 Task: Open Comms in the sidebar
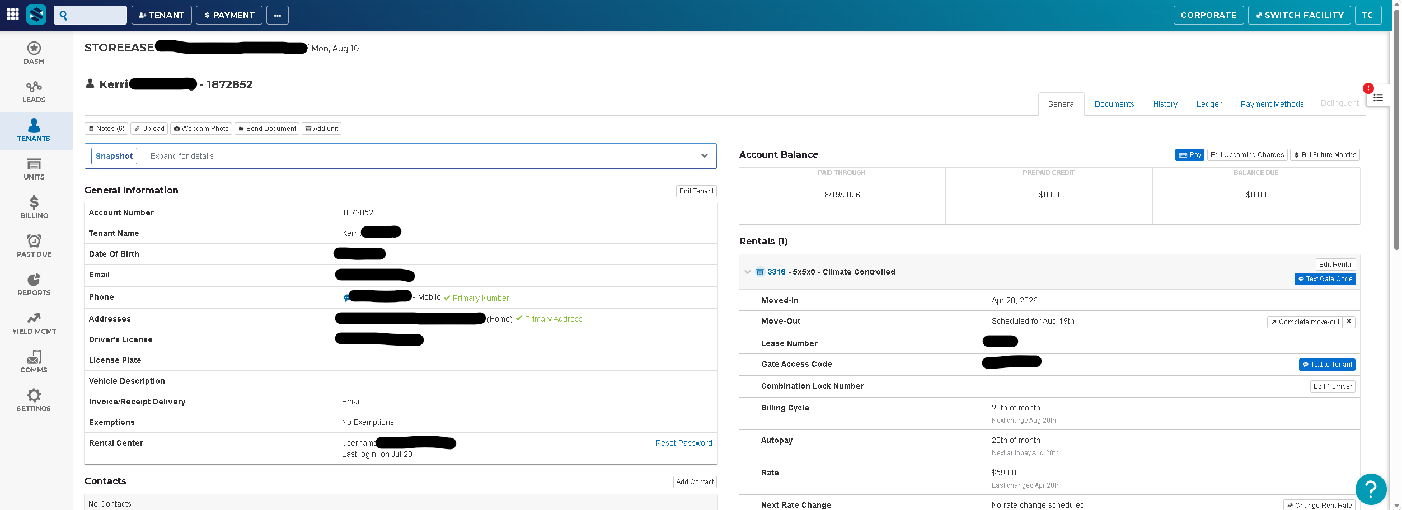[x=34, y=362]
